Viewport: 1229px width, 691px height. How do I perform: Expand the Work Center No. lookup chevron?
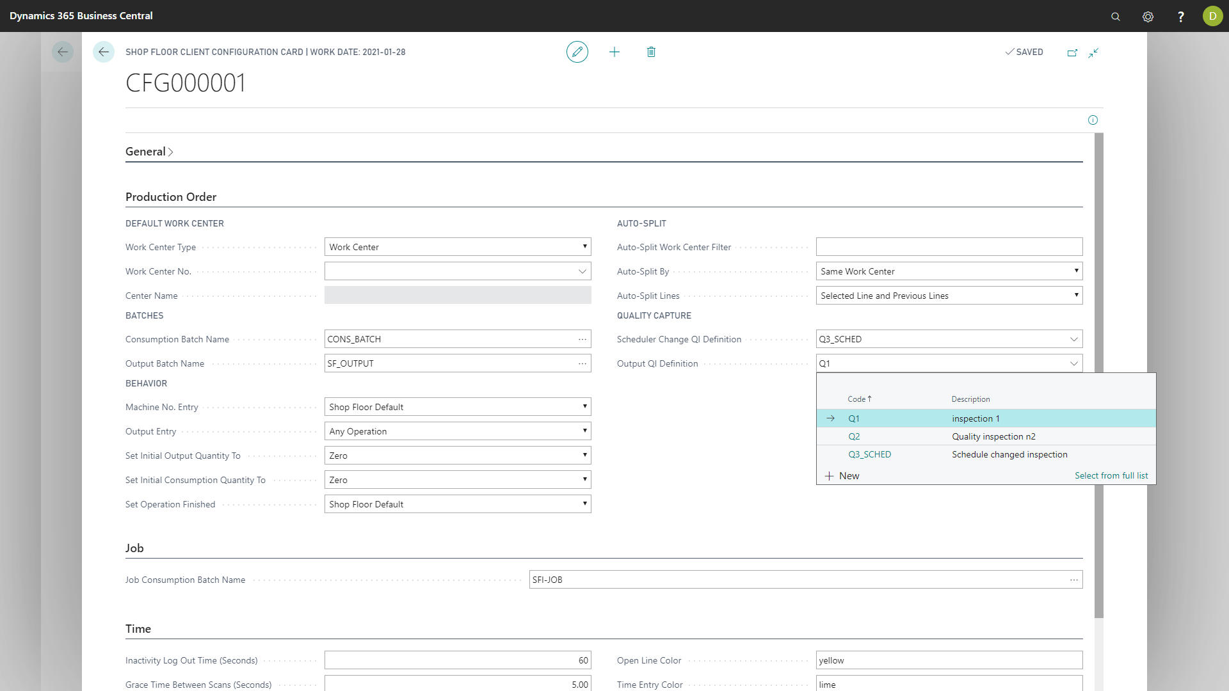click(582, 271)
